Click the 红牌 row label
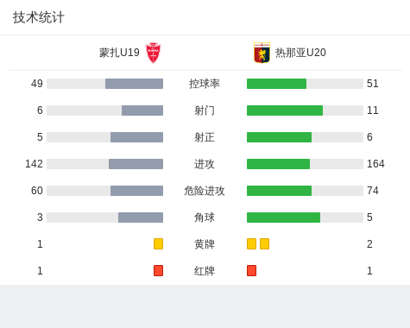The image size is (410, 328). pos(205,271)
